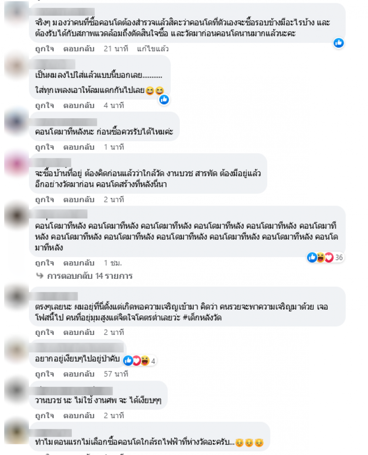The height and width of the screenshot is (455, 368).
Task: Open the blurred avatar of the first commenter
Action: click(x=16, y=12)
